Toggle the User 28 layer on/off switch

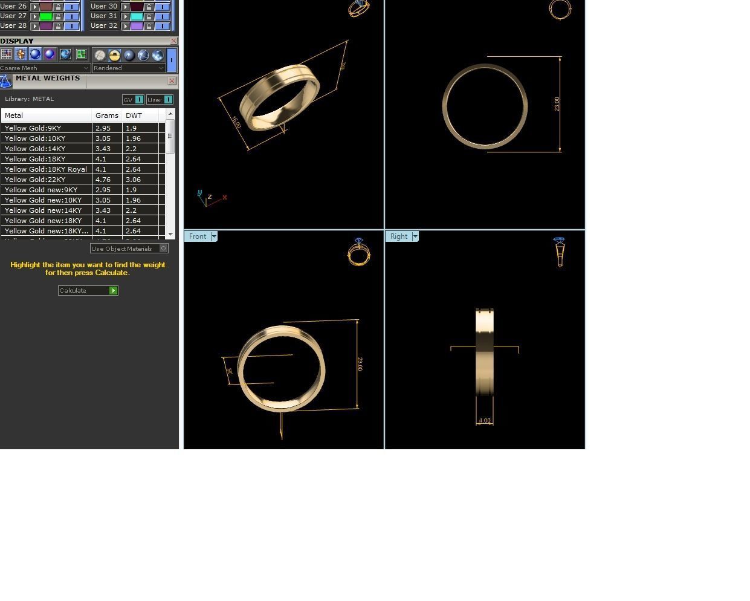tap(71, 26)
